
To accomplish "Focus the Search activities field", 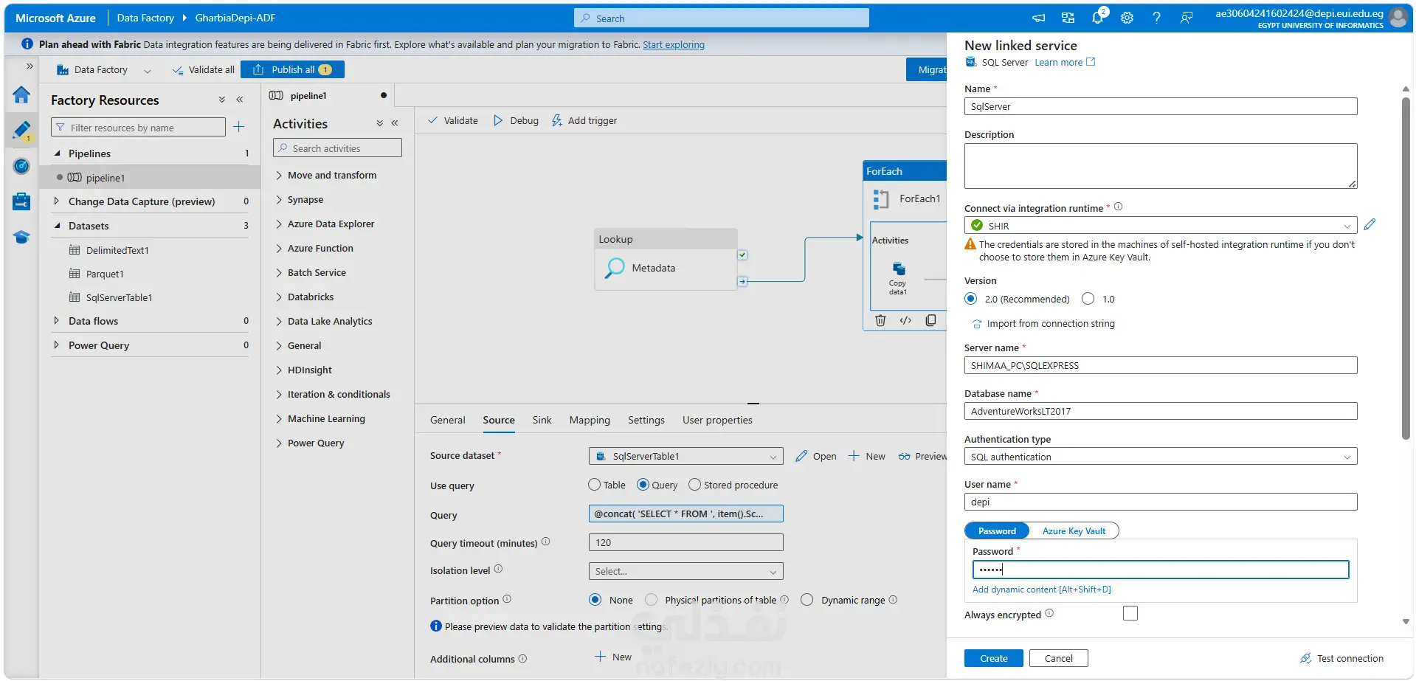I will pyautogui.click(x=337, y=148).
